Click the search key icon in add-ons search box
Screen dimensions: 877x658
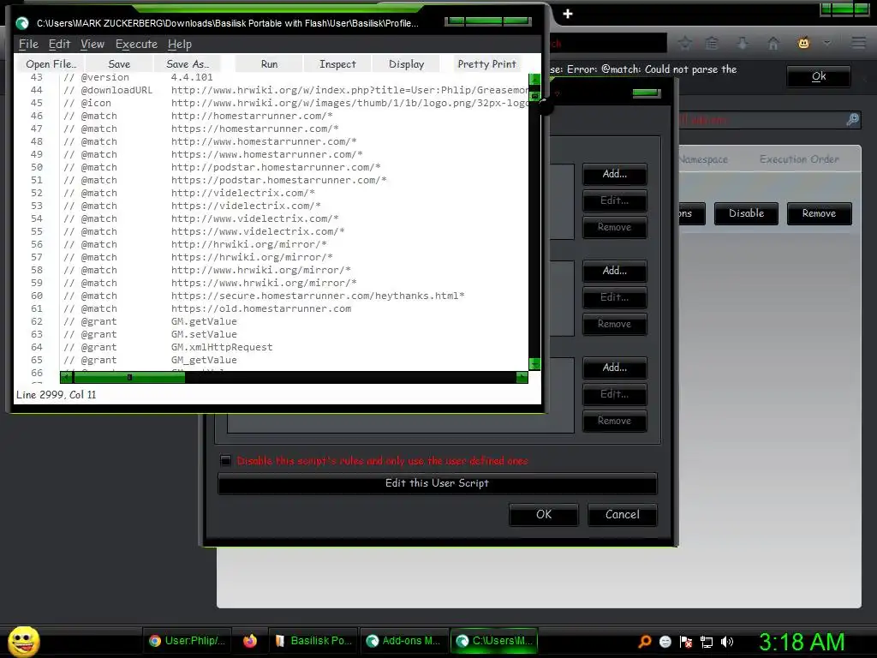[x=852, y=119]
